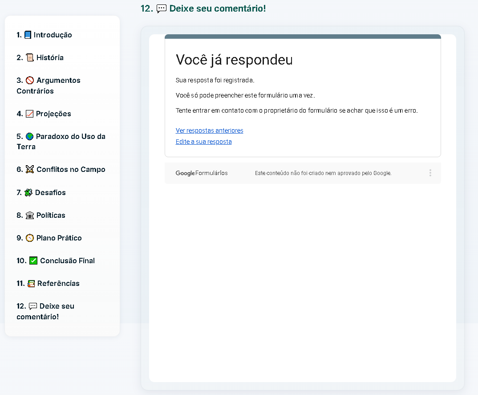Click the chart icon beside Projeções
Viewport: 478px width, 395px height.
click(x=29, y=114)
